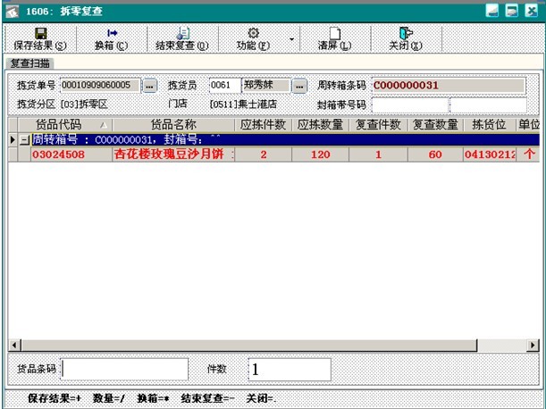Click inside the 货品条码 input field

click(x=124, y=369)
